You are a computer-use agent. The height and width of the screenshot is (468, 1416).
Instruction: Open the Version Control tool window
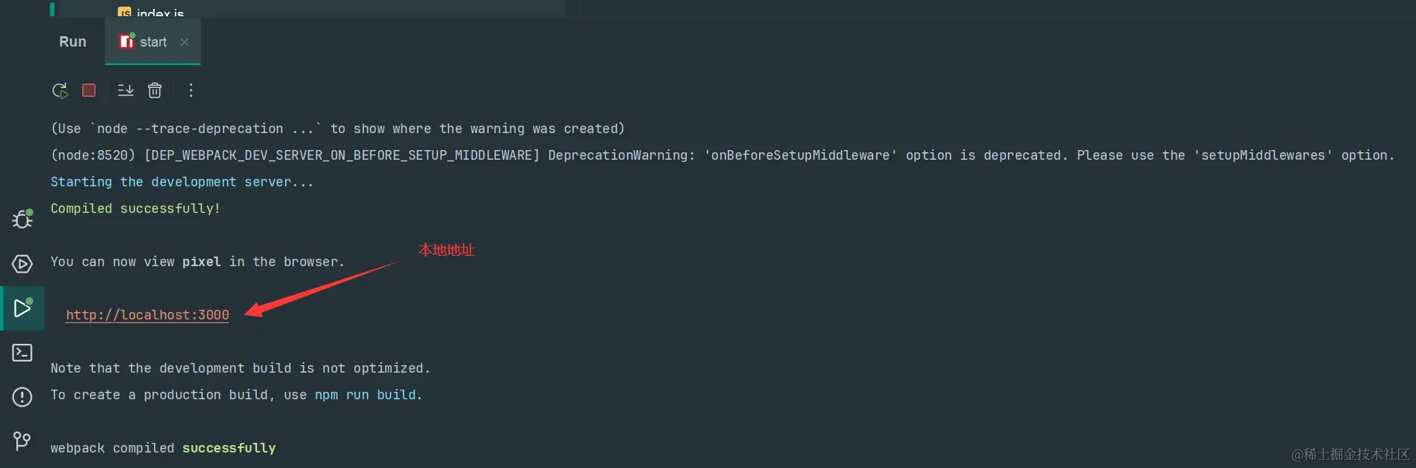coord(22,441)
